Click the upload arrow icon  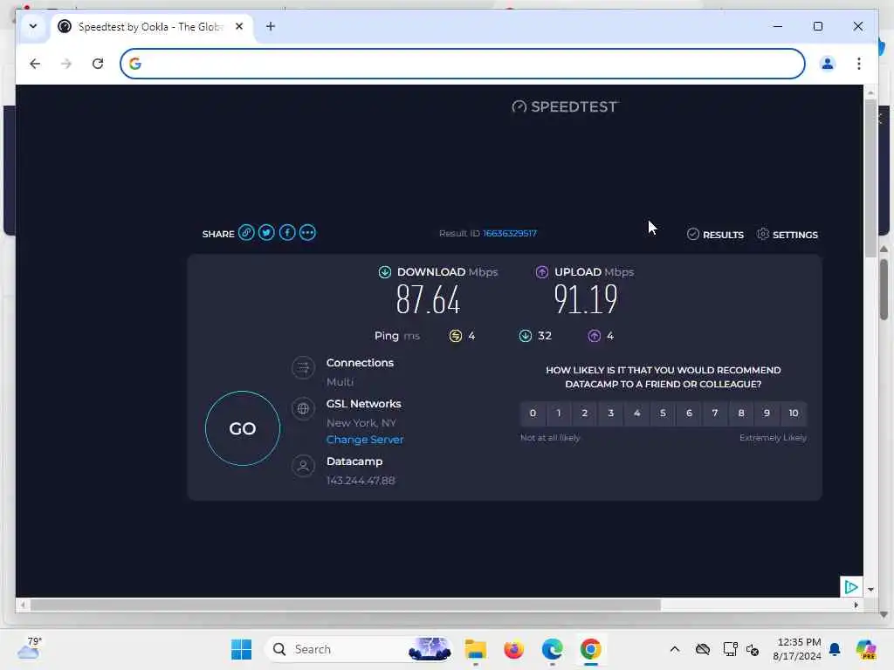coord(541,272)
